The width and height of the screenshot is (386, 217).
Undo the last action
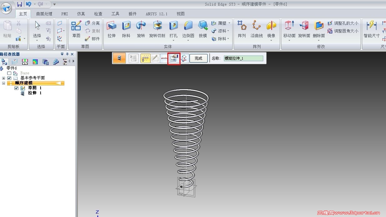(29, 4)
